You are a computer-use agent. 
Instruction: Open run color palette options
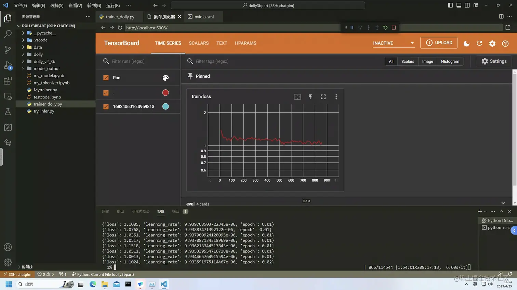pyautogui.click(x=166, y=78)
